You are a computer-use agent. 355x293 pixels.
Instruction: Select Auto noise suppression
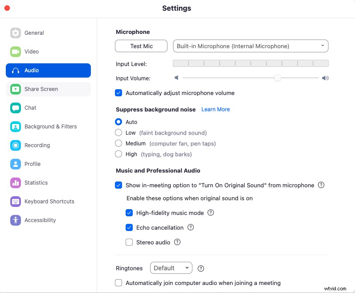[x=118, y=122]
